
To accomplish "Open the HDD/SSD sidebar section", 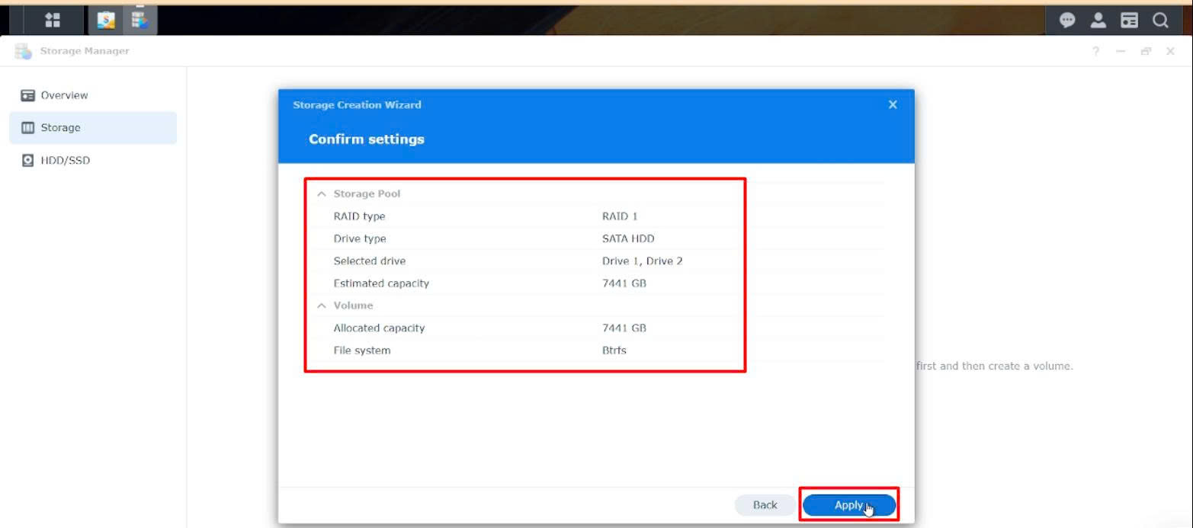I will [x=65, y=161].
